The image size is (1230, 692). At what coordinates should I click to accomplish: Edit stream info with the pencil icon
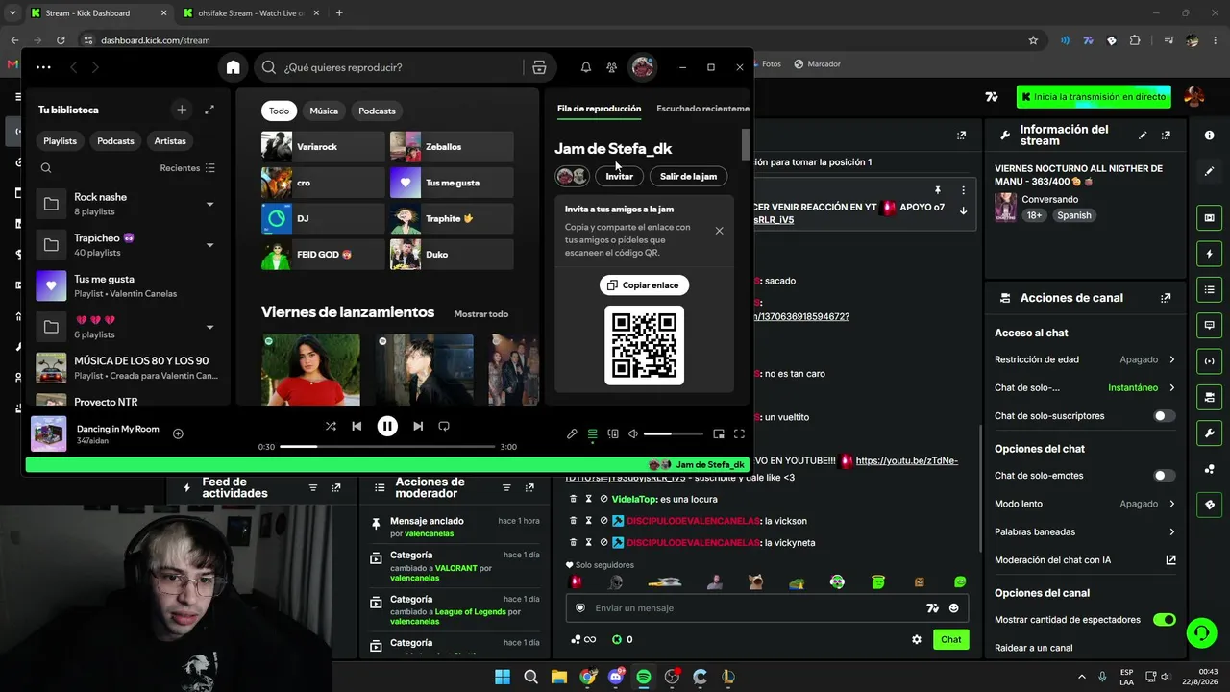pyautogui.click(x=1143, y=136)
